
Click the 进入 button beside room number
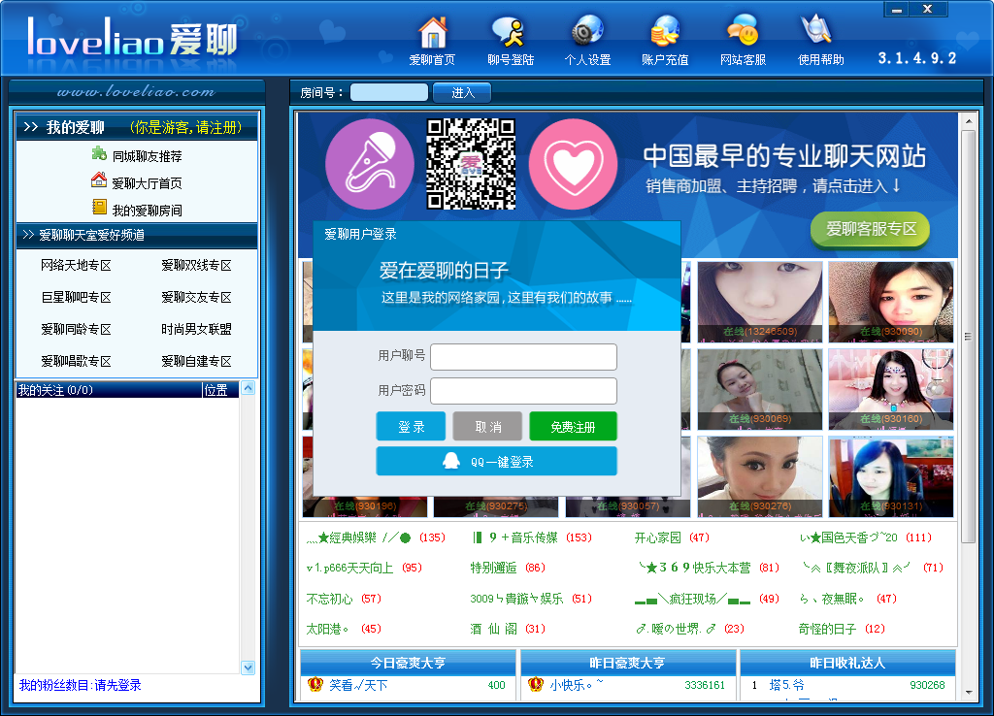(x=463, y=93)
